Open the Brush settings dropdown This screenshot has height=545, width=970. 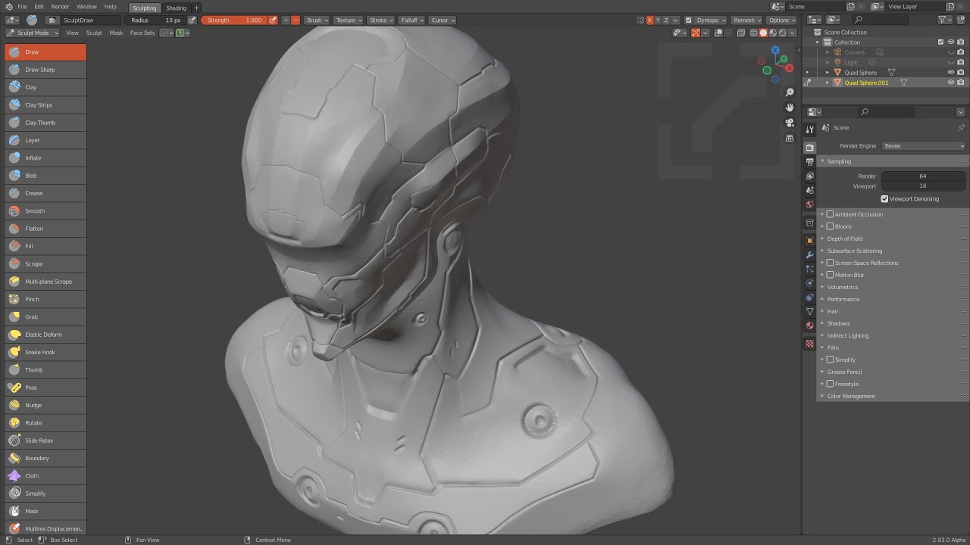316,20
